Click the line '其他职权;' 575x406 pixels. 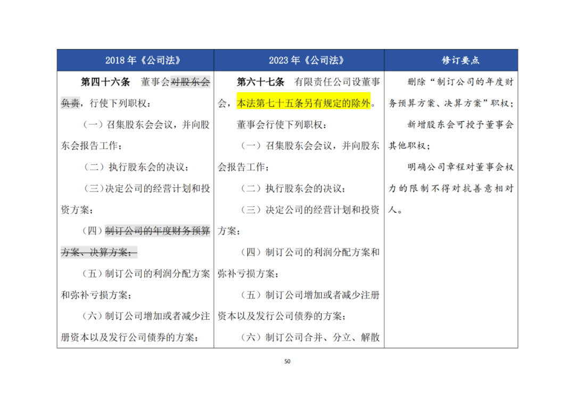(x=409, y=146)
